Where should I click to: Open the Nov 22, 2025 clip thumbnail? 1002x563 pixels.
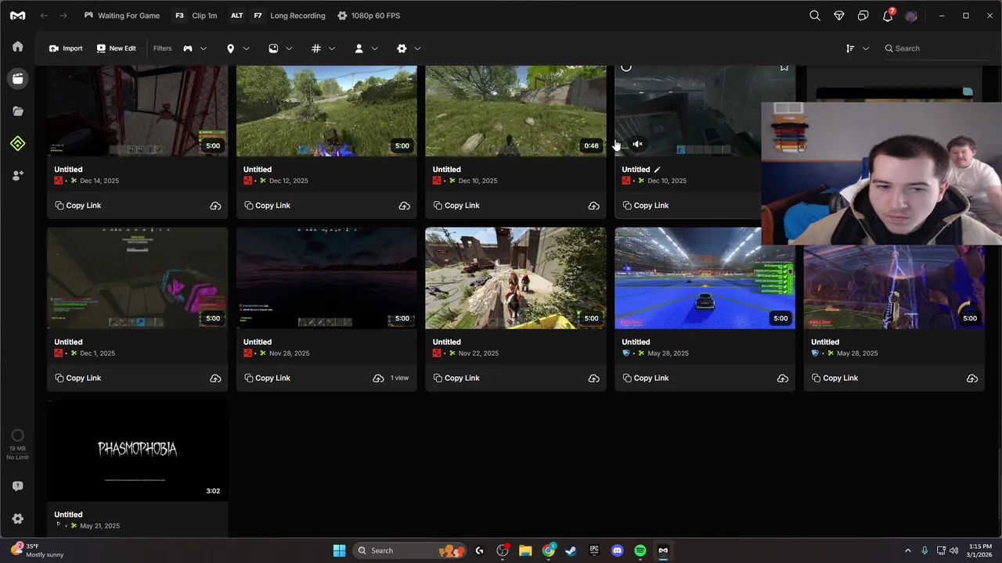pyautogui.click(x=515, y=278)
